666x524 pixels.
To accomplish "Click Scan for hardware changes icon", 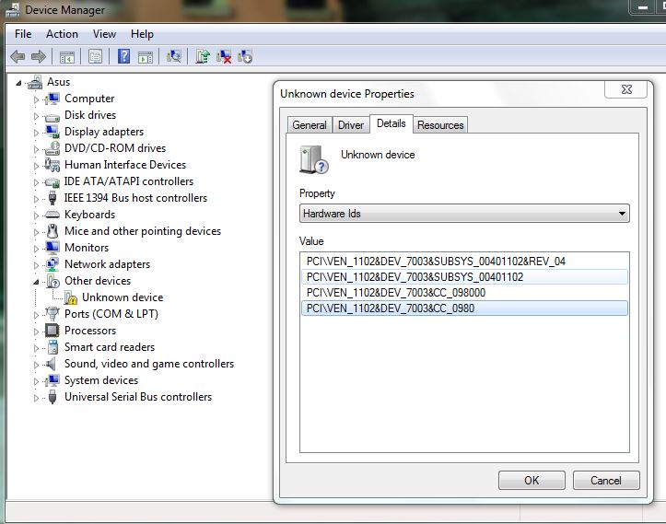I will coord(174,56).
